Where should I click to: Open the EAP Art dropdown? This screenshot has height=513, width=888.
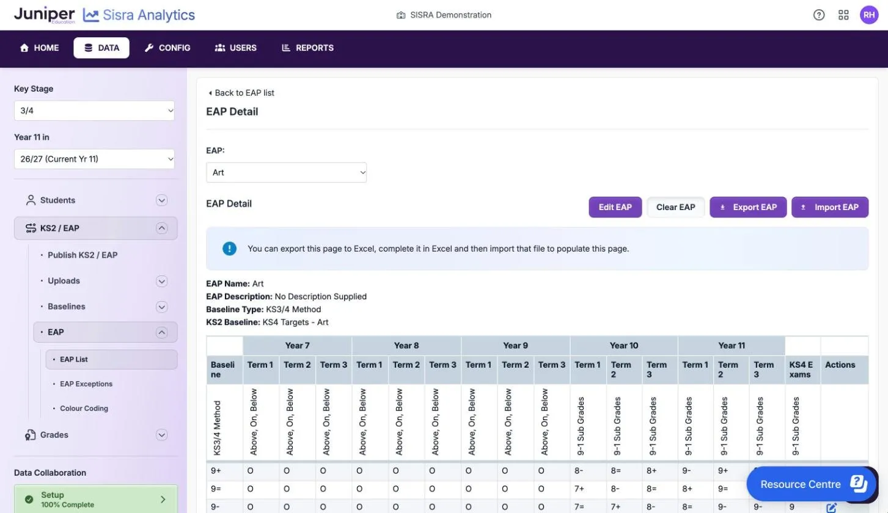(x=286, y=172)
